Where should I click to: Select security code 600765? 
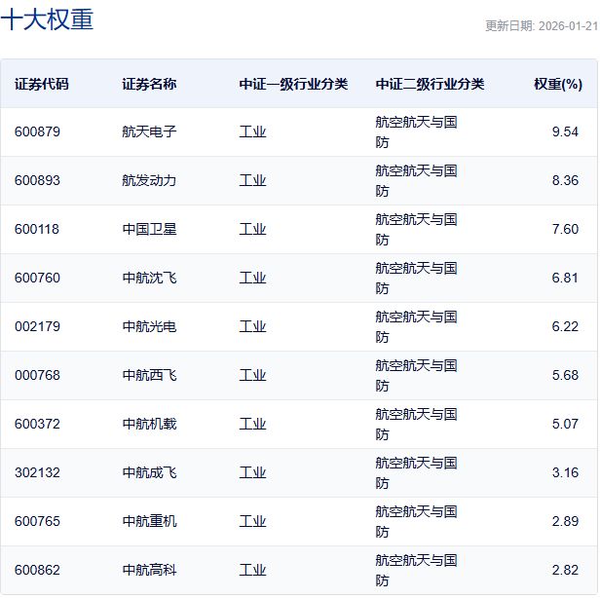37,521
